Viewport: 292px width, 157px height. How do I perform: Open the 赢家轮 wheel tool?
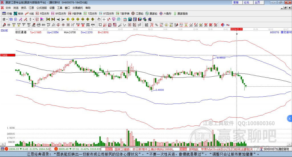tap(151, 14)
